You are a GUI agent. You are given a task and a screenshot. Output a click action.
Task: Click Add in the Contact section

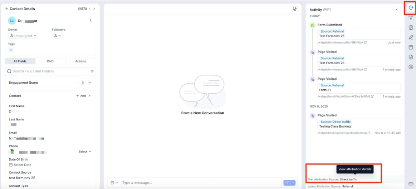point(81,96)
